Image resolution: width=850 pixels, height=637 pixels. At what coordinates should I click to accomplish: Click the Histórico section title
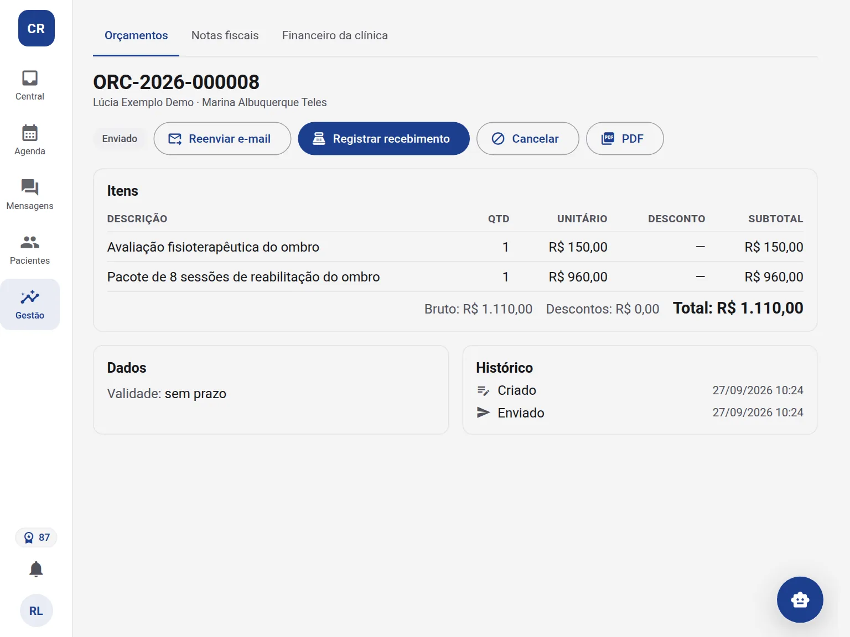[504, 368]
